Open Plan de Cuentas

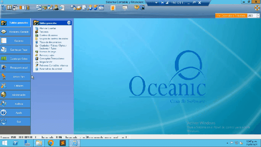[48, 28]
